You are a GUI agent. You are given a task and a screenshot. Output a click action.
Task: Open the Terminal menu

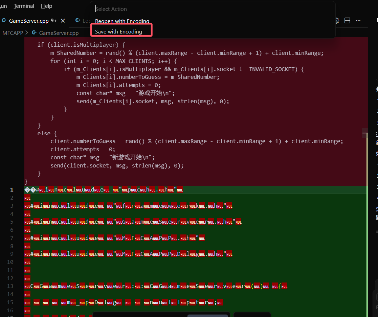pyautogui.click(x=24, y=6)
